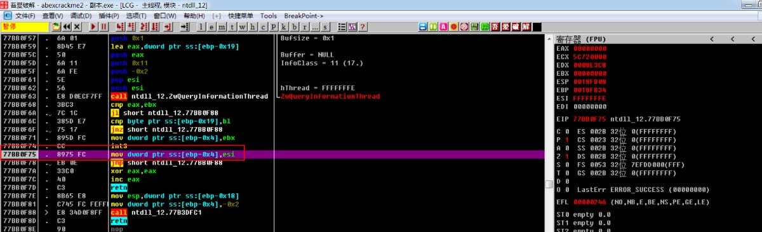Execute till return toolbar icon
The height and width of the screenshot is (232, 762).
point(168,27)
